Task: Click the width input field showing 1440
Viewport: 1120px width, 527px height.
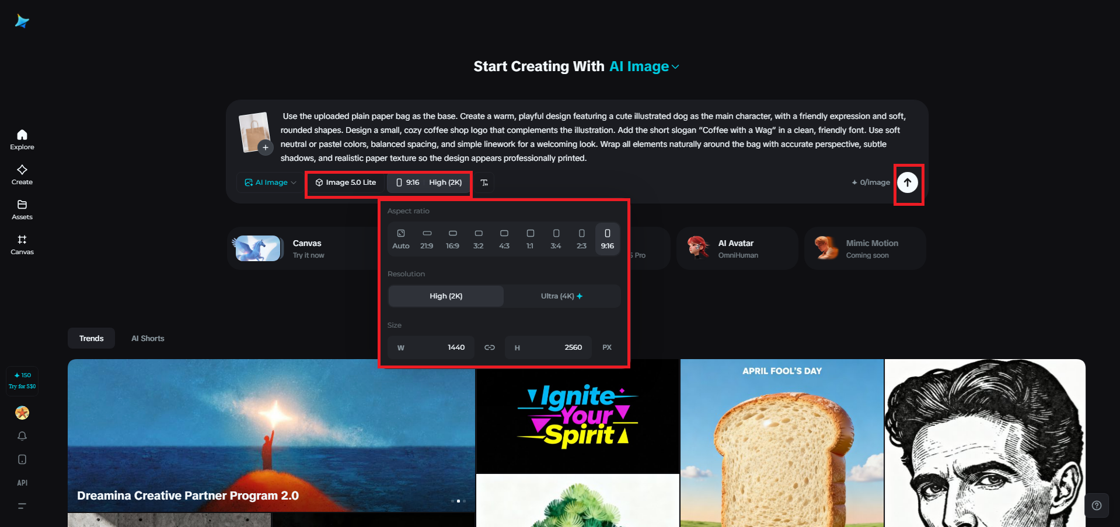Action: (431, 347)
